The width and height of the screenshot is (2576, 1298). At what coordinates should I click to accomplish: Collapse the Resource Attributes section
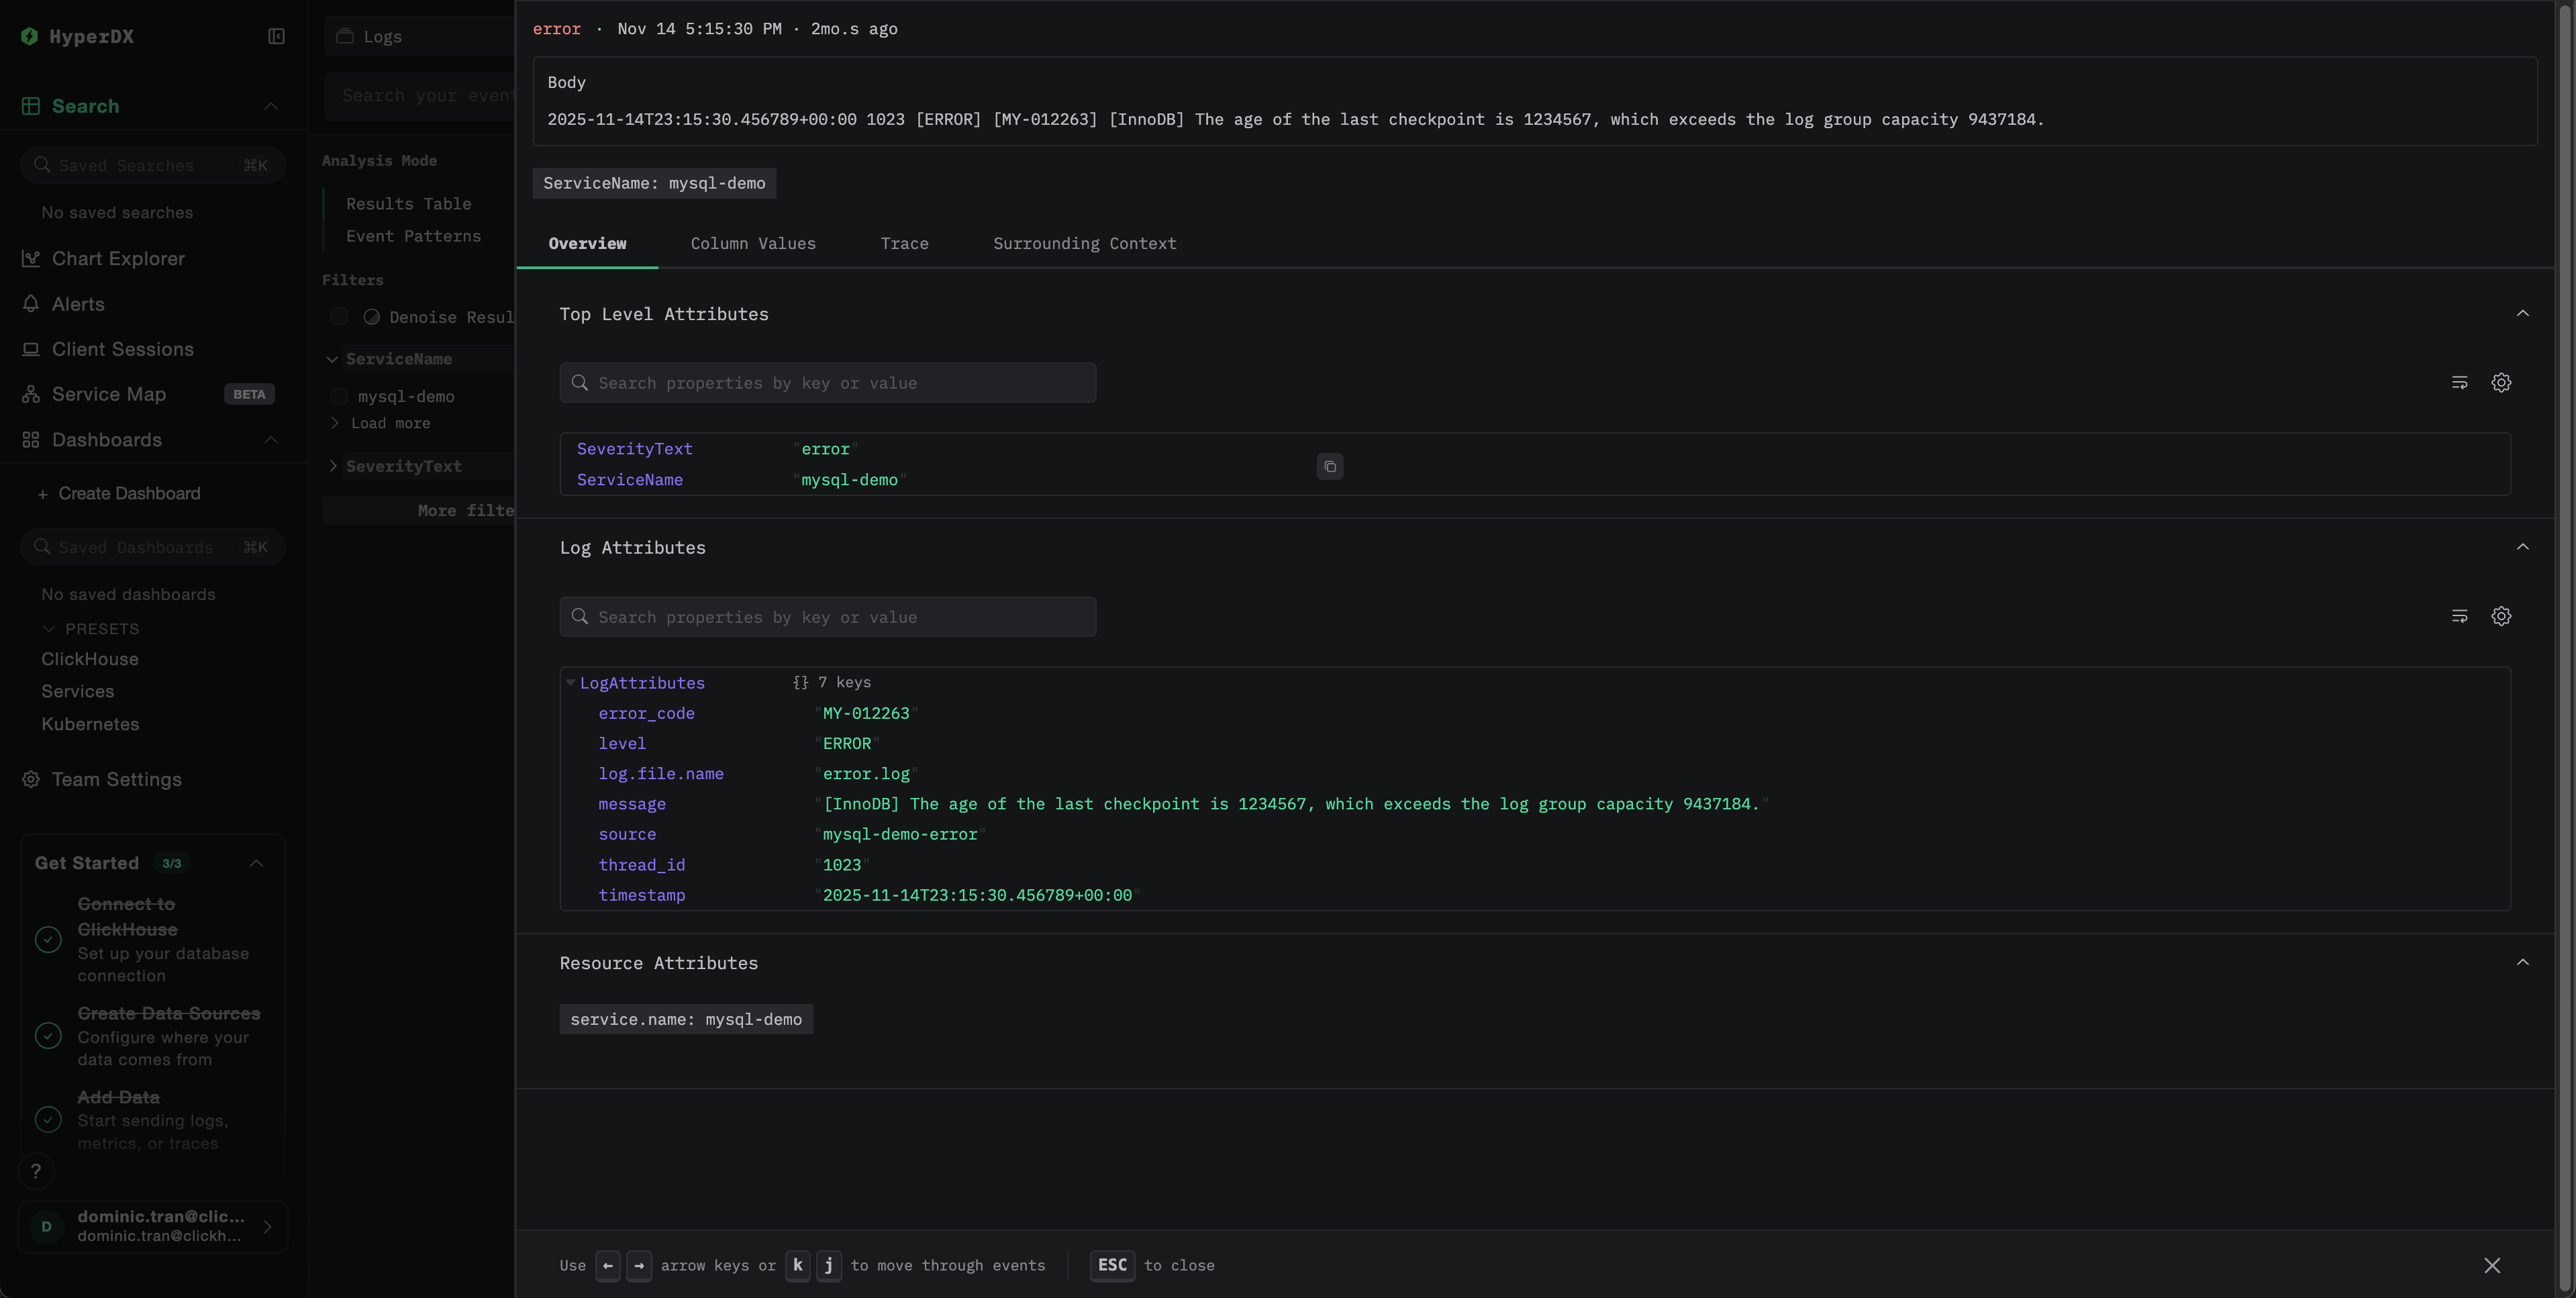(2522, 963)
